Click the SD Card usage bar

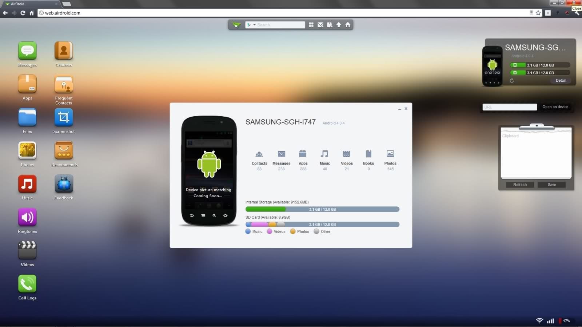[x=322, y=225]
